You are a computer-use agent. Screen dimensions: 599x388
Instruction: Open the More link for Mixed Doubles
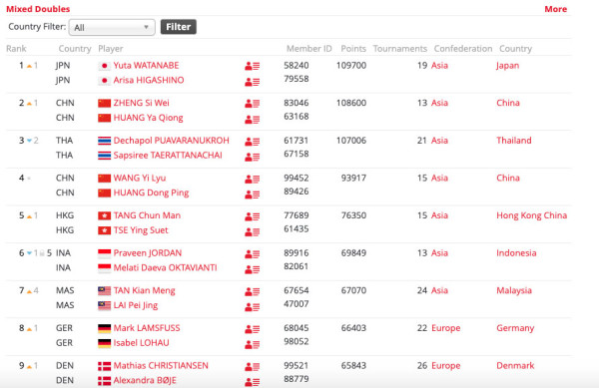click(555, 9)
